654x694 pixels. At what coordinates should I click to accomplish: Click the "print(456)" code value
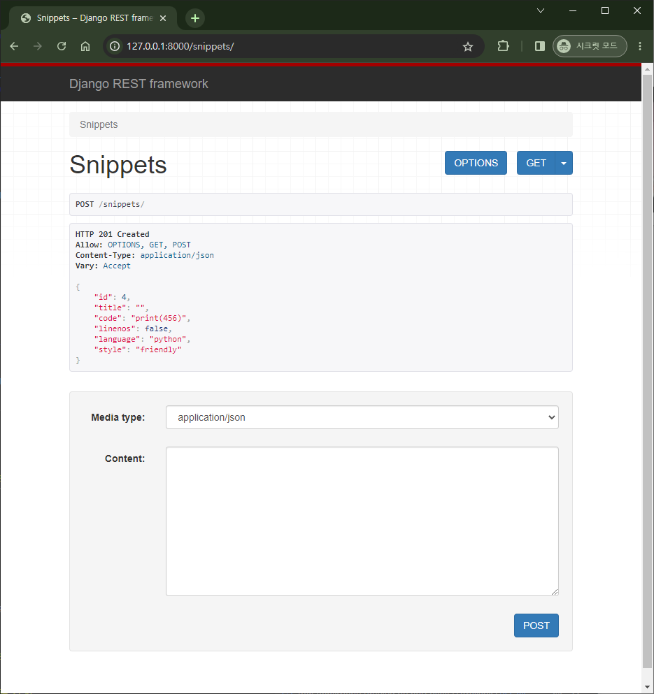159,318
